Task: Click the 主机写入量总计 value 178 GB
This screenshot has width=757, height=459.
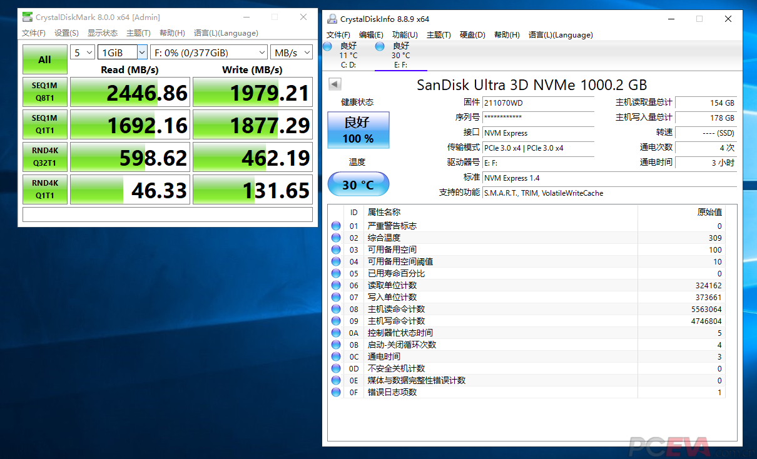Action: pyautogui.click(x=706, y=118)
